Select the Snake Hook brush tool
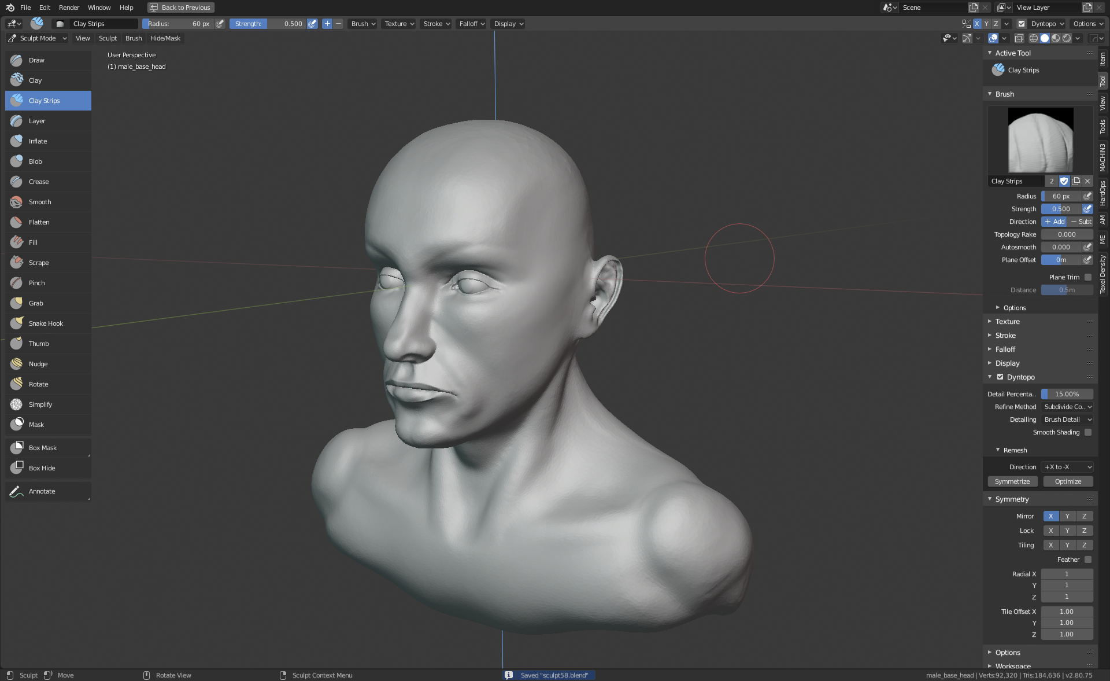 46,323
